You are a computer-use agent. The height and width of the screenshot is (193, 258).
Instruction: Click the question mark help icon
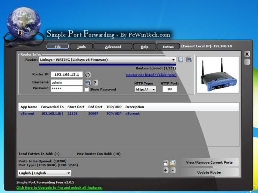95,83
